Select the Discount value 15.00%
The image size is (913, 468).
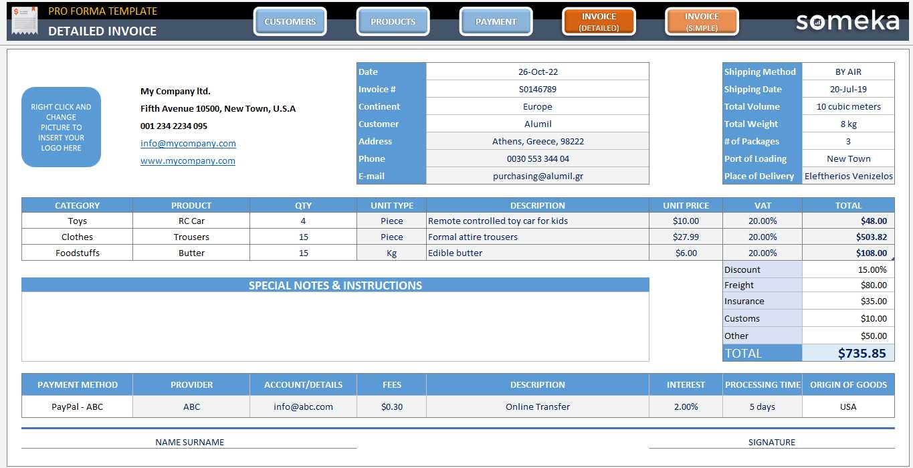pos(848,269)
